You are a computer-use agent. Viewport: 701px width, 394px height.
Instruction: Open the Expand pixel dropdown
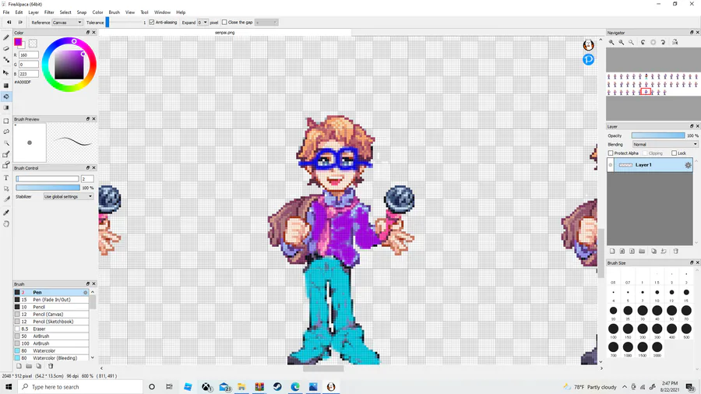(203, 23)
